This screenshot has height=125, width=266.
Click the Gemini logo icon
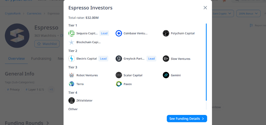coord(166,75)
